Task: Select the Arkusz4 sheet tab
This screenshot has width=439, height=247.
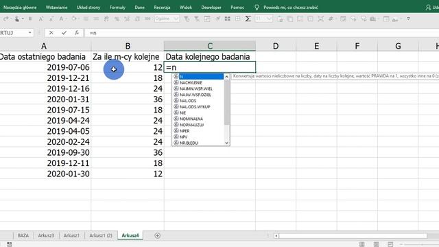Action: click(130, 235)
